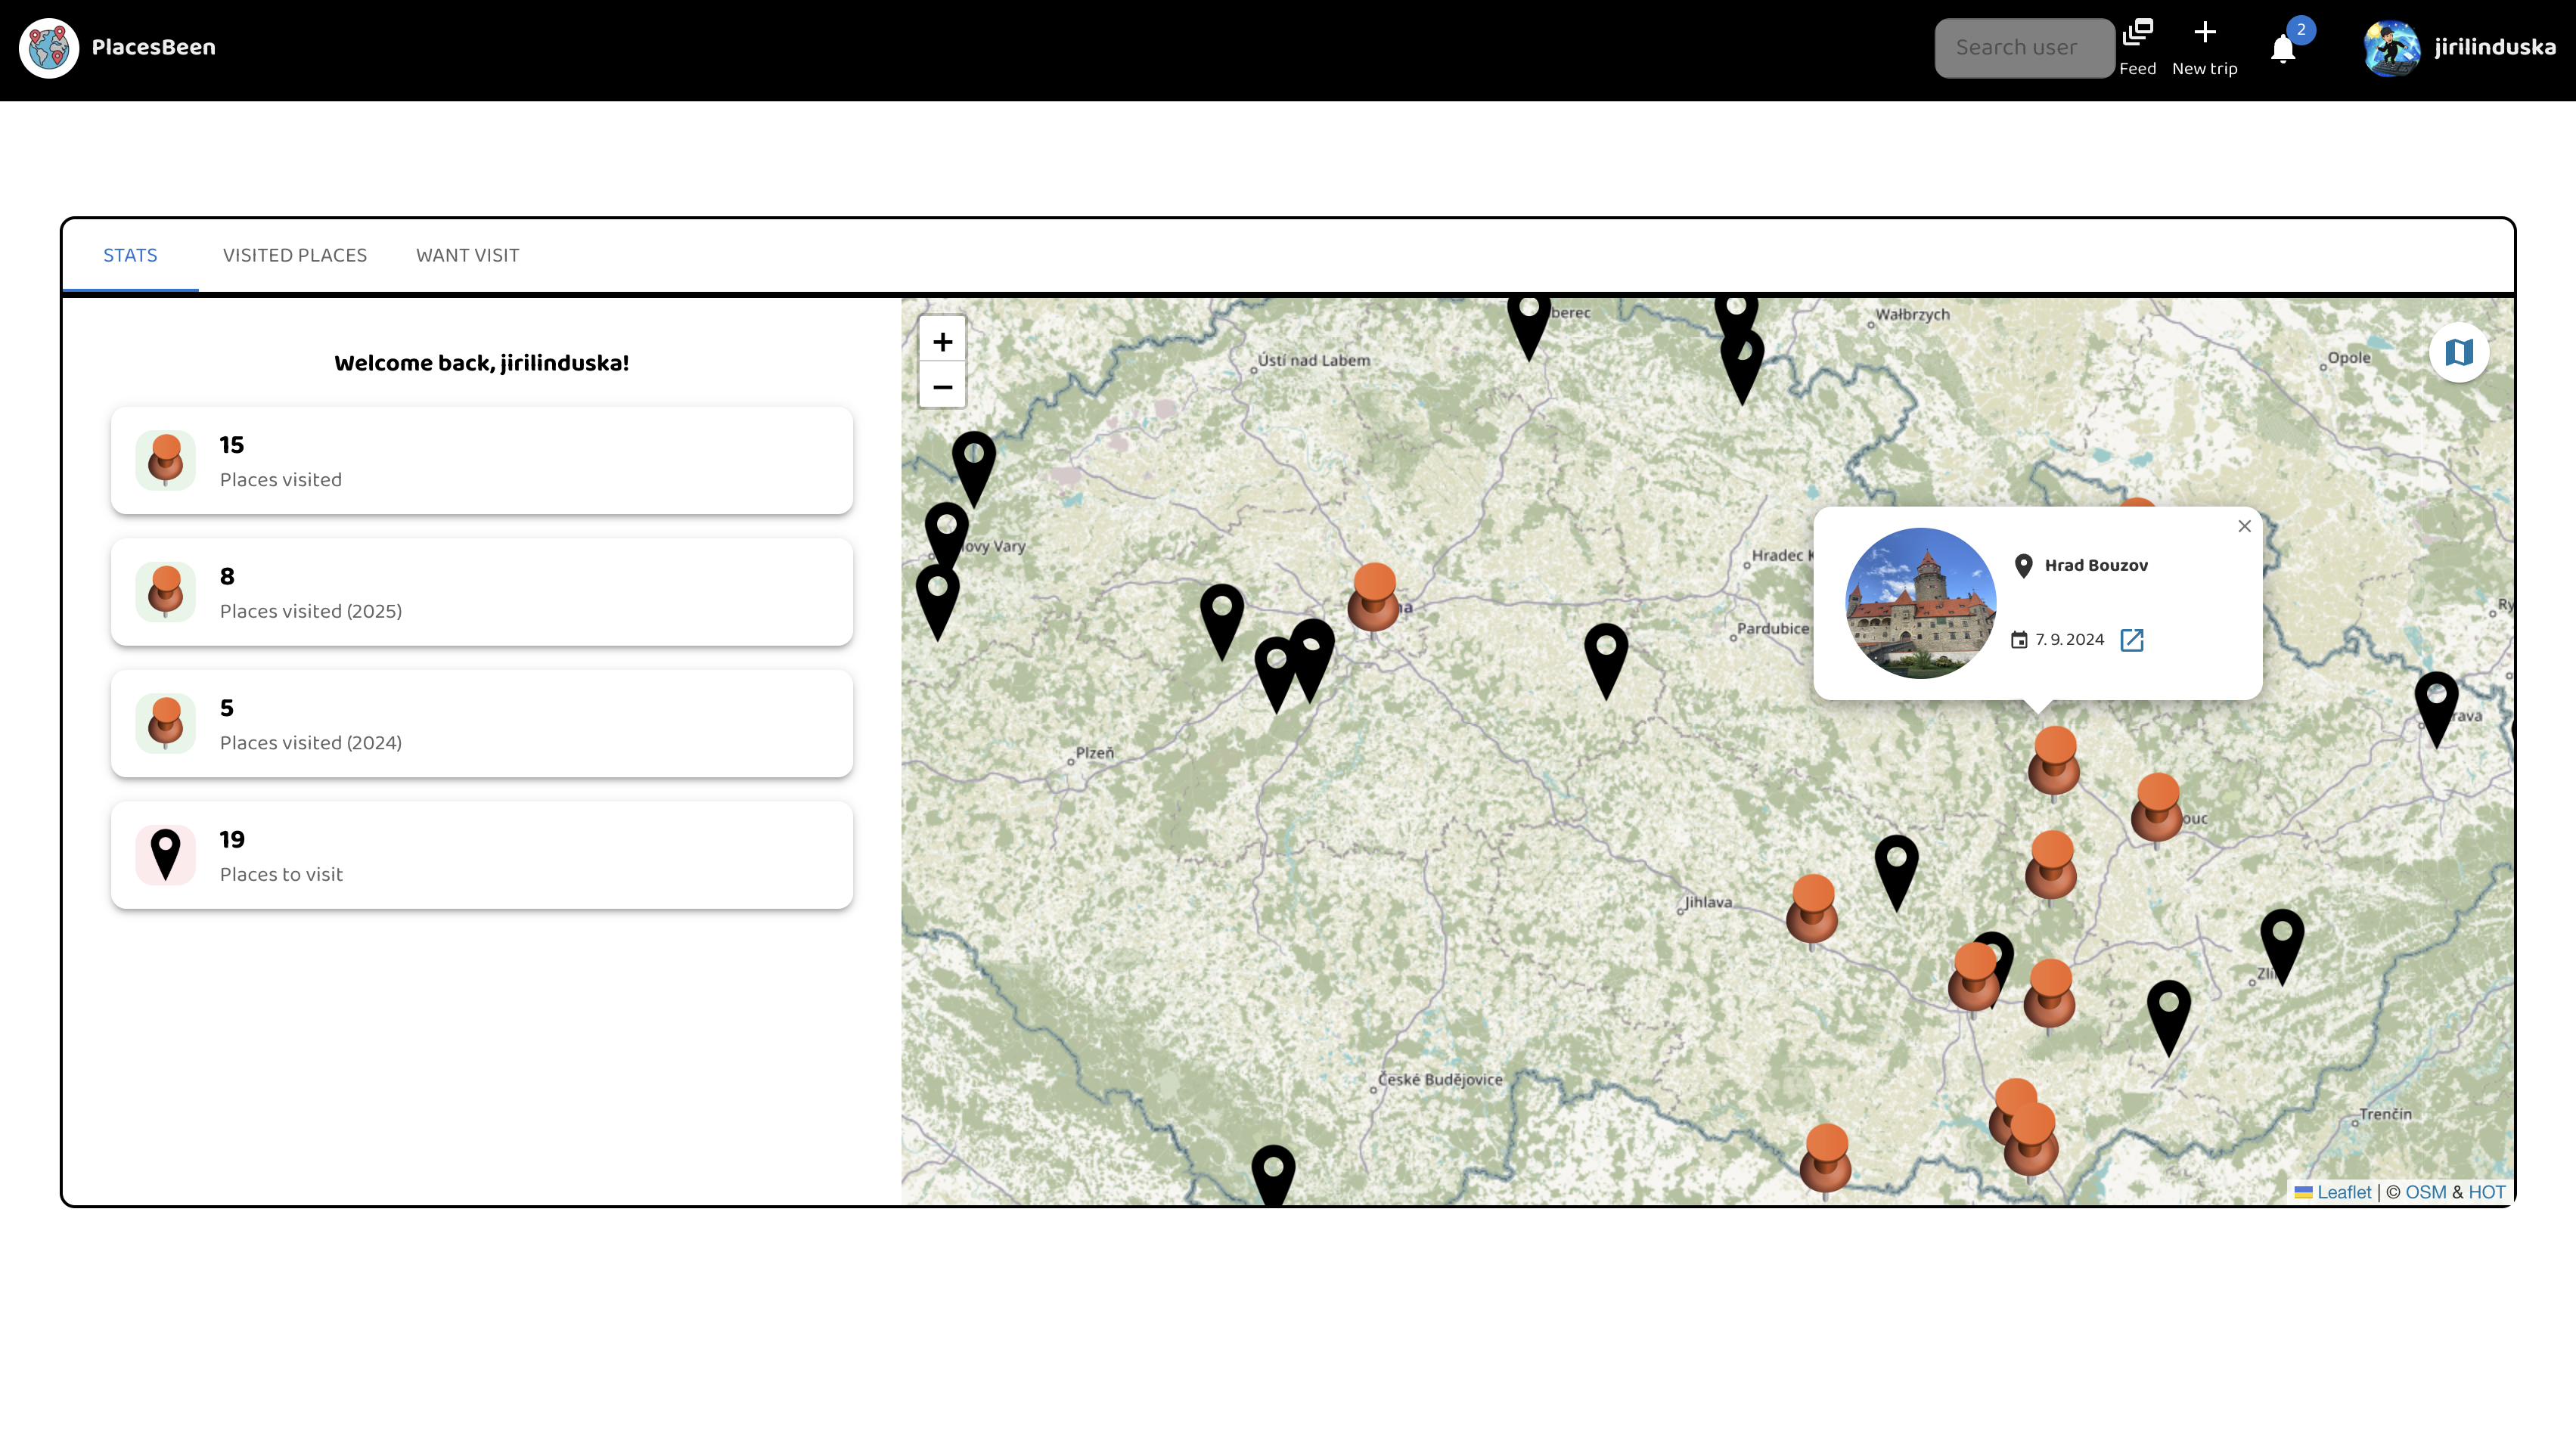Zoom out on the map
The height and width of the screenshot is (1429, 2576).
942,387
